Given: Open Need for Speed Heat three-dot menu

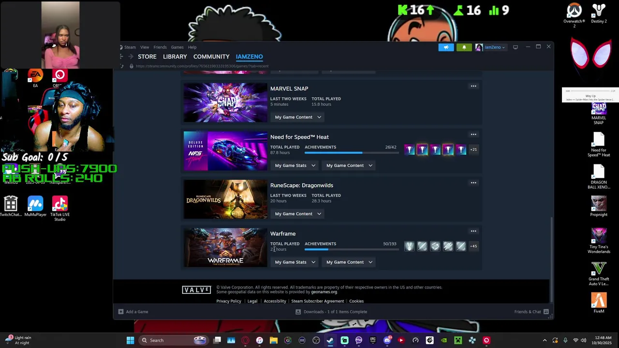Looking at the screenshot, I should 473,134.
